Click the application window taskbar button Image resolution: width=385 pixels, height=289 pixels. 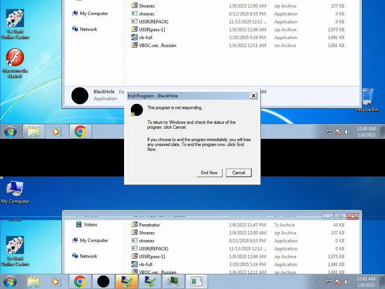(x=196, y=281)
